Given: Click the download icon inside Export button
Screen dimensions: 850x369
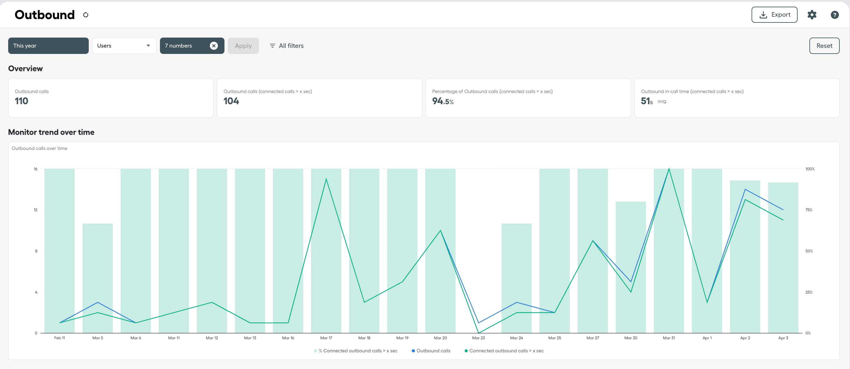Looking at the screenshot, I should (x=763, y=15).
